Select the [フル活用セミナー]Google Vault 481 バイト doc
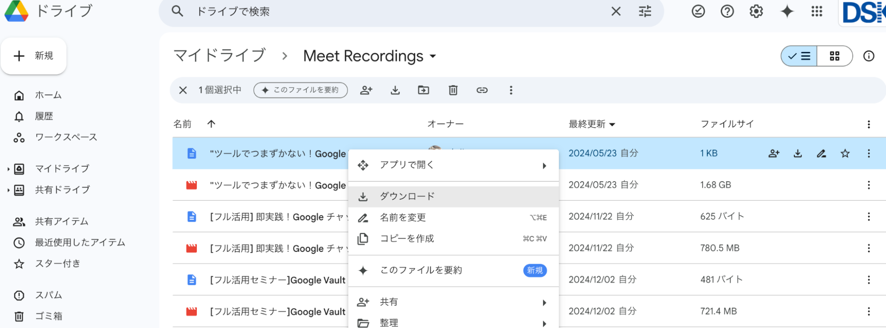The width and height of the screenshot is (886, 328). [x=529, y=280]
